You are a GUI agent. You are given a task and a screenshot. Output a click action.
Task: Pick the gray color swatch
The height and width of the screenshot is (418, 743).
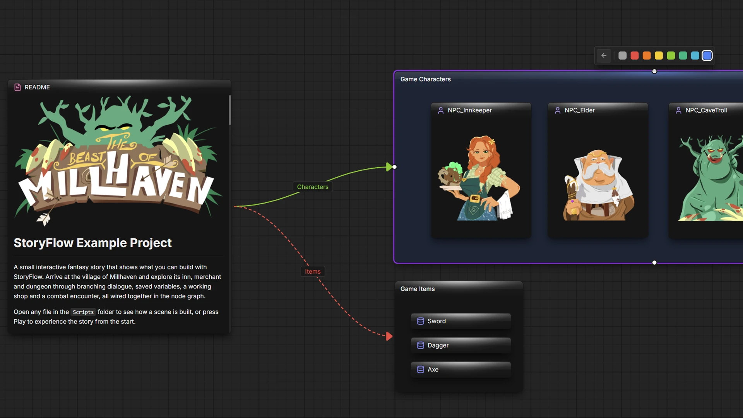tap(622, 56)
